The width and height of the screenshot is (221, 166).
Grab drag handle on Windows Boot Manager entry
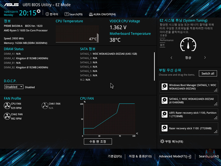(x=216, y=90)
